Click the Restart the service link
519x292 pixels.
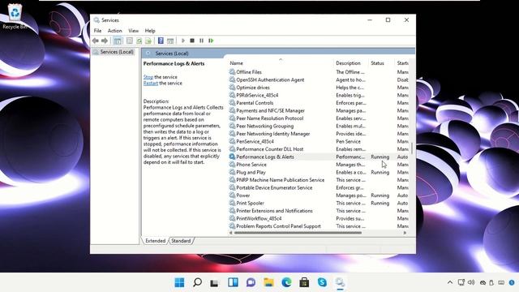pyautogui.click(x=151, y=83)
